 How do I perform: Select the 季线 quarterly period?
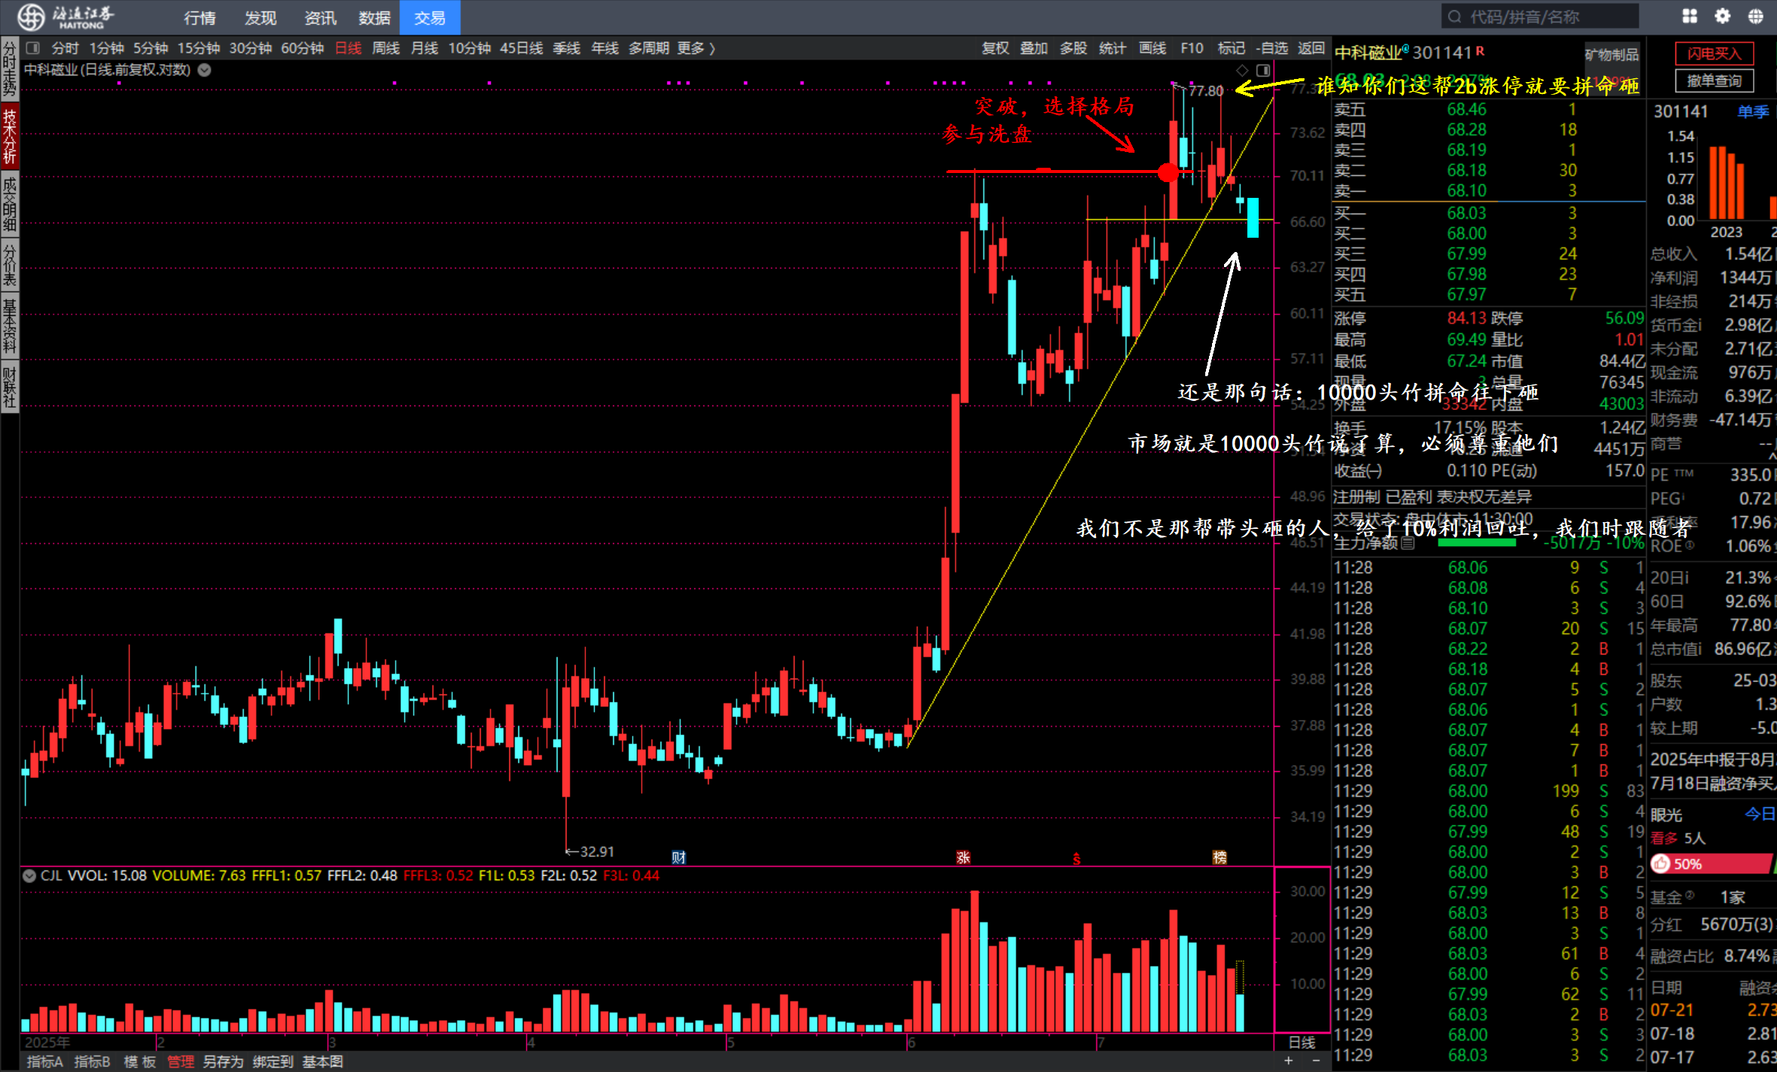(x=567, y=48)
